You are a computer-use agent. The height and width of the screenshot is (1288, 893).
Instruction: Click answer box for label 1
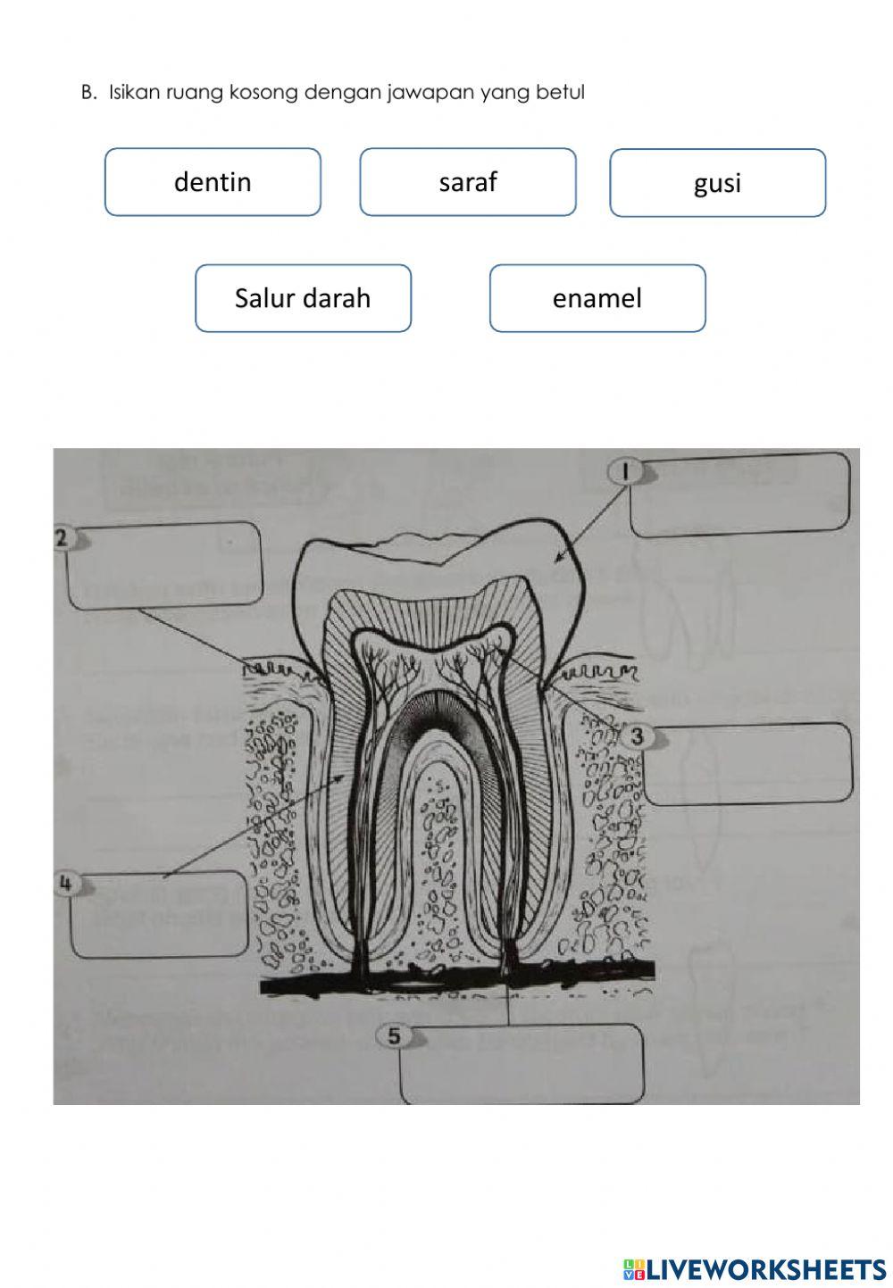pos(740,494)
